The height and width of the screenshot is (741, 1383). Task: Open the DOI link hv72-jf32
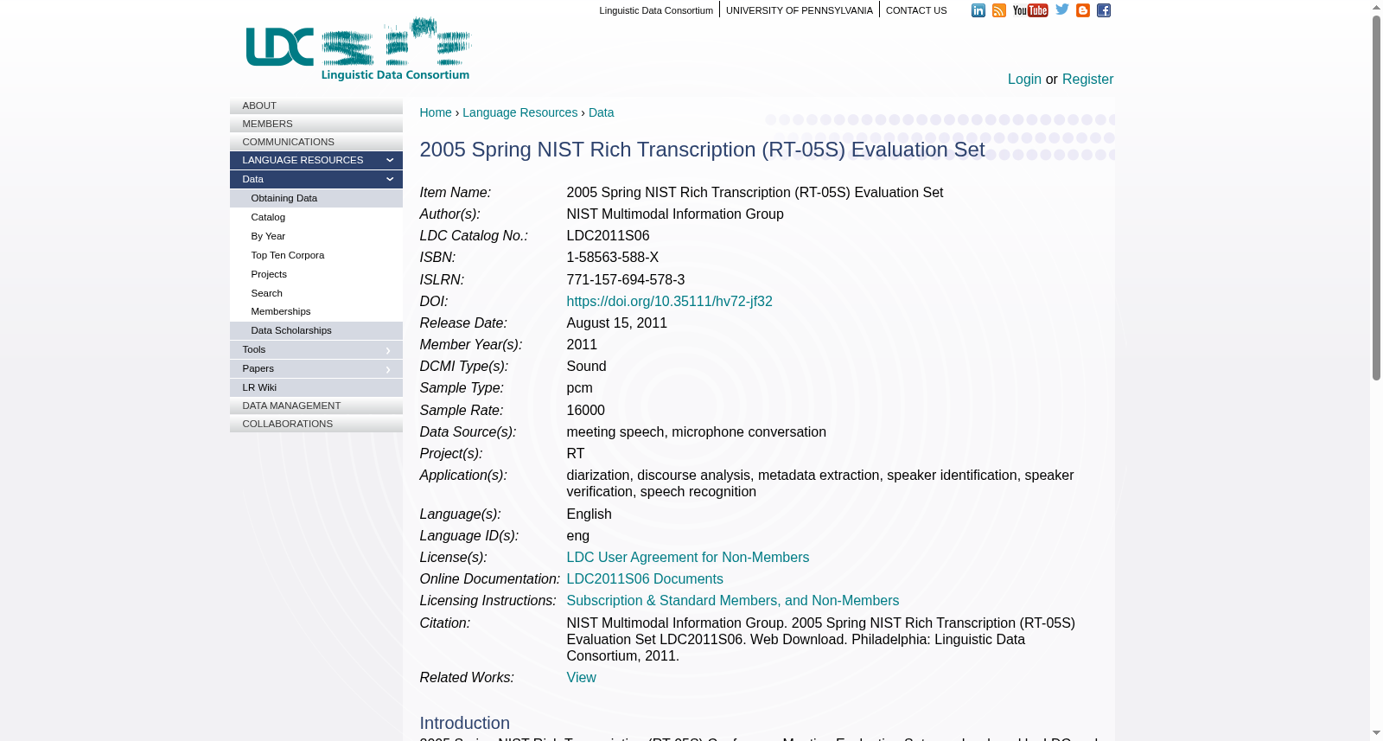(x=669, y=302)
